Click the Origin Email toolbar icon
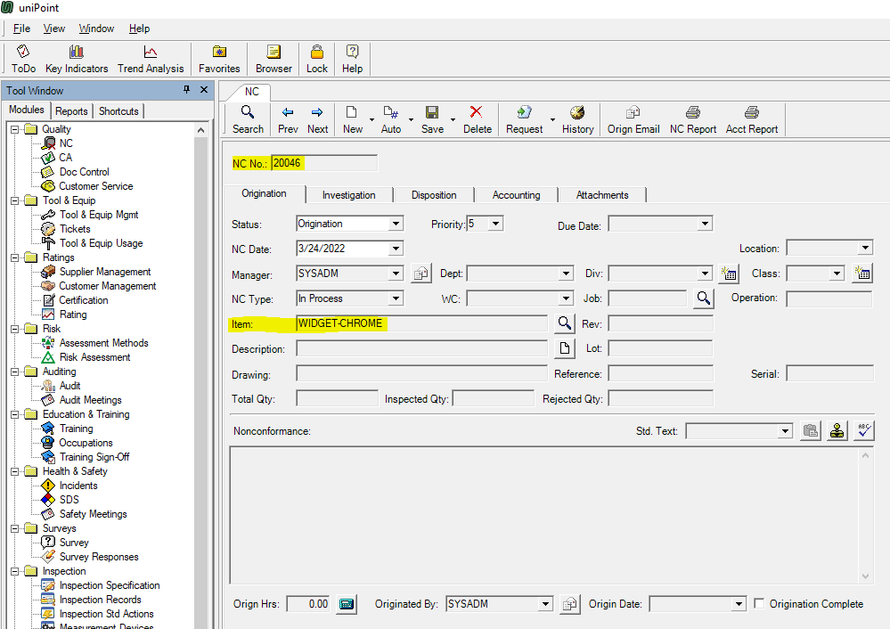The width and height of the screenshot is (890, 629). (x=633, y=113)
